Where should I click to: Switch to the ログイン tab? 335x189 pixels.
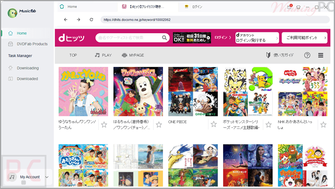[x=194, y=7]
